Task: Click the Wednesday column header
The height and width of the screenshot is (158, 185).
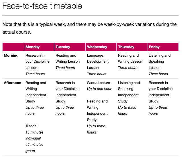Action: pyautogui.click(x=97, y=47)
